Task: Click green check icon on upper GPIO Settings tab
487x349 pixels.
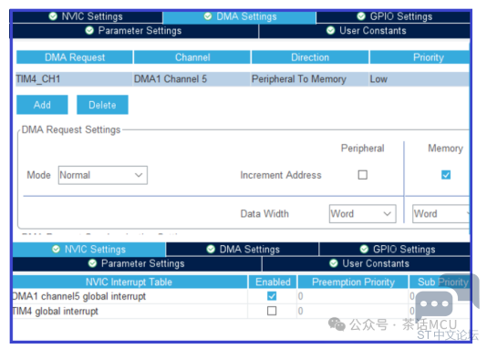Action: point(361,16)
